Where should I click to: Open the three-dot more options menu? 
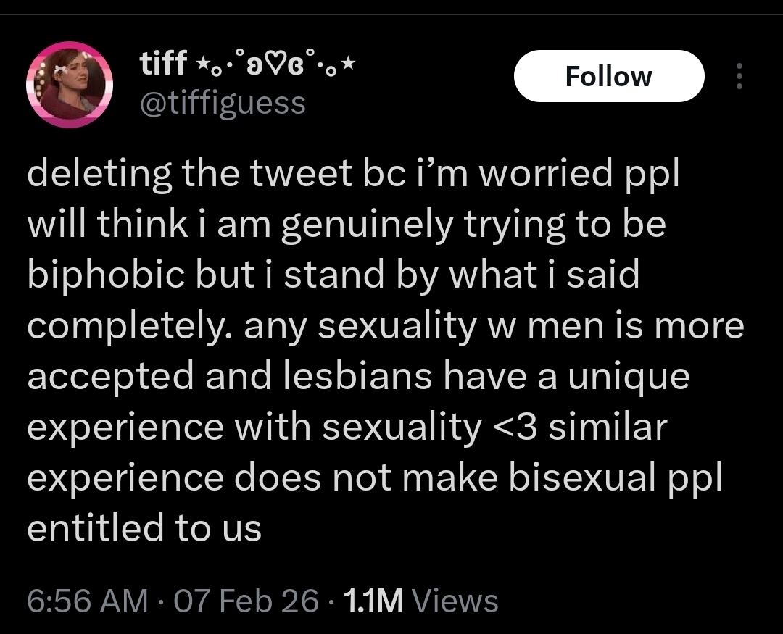[739, 76]
